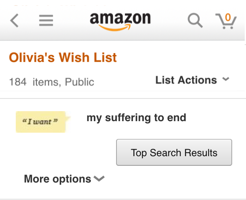The width and height of the screenshot is (246, 200).
Task: Click the "Public" privacy label
Action: pyautogui.click(x=80, y=82)
